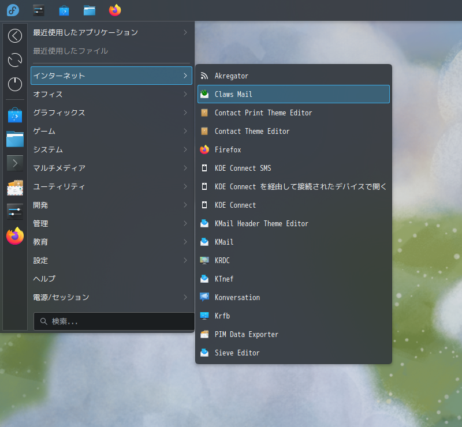Expand the オフィス category arrow

coord(185,94)
